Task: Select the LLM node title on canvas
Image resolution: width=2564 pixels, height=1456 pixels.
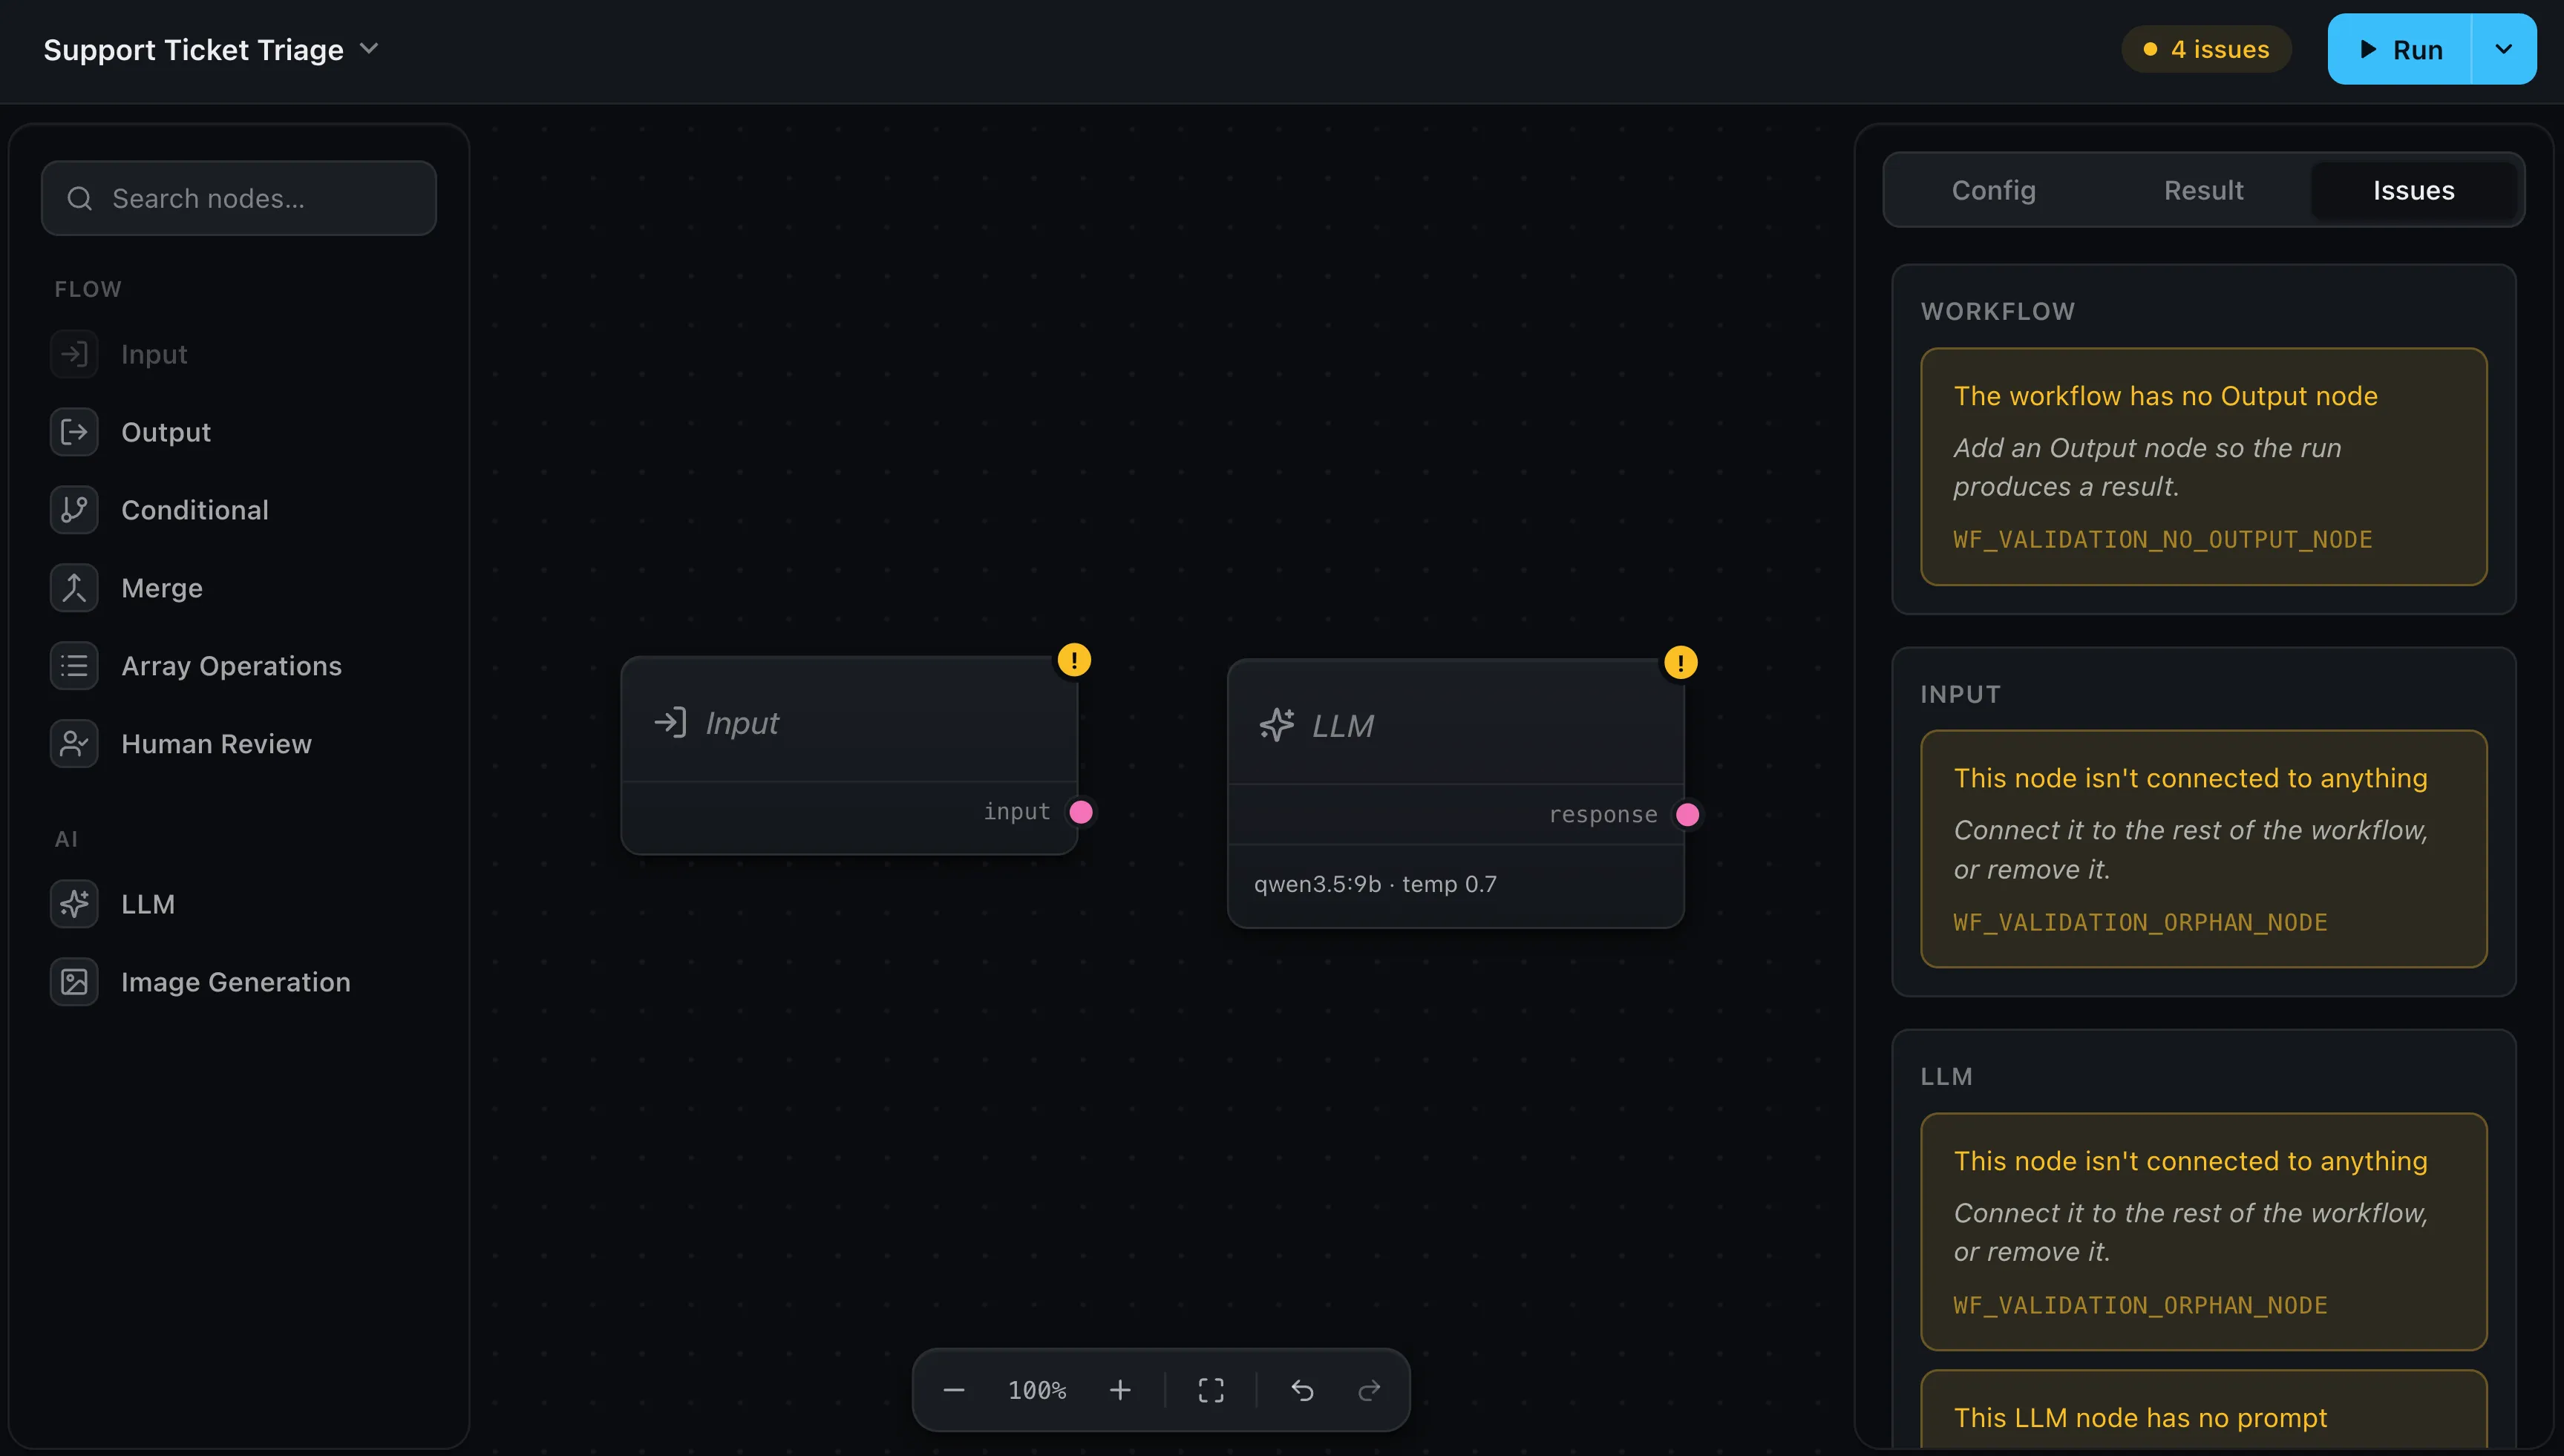Action: click(x=1343, y=726)
